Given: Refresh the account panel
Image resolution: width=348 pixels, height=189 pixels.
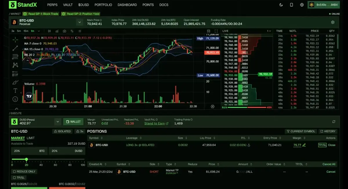Looking at the screenshot, I should [x=334, y=122].
